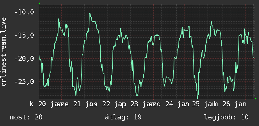This screenshot has height=126, width=259.
Task: Click the '24 jan' date label
Action: point(177,104)
